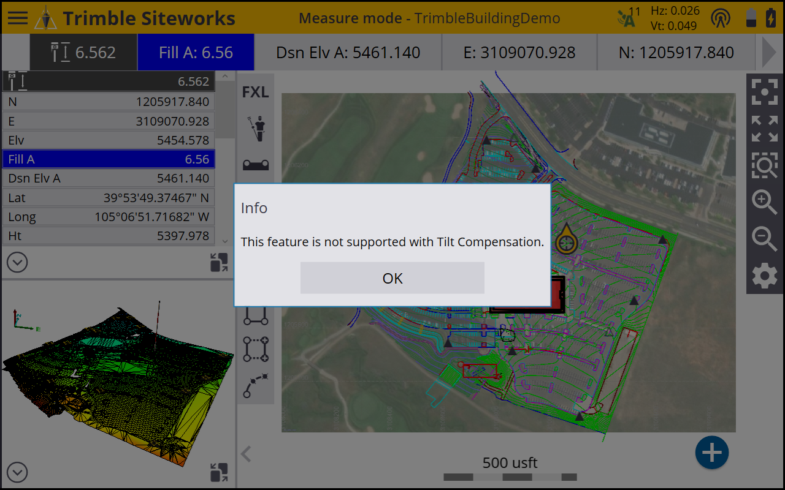Image resolution: width=785 pixels, height=490 pixels.
Task: Open the Hz and Vt precision readout
Action: (x=675, y=18)
